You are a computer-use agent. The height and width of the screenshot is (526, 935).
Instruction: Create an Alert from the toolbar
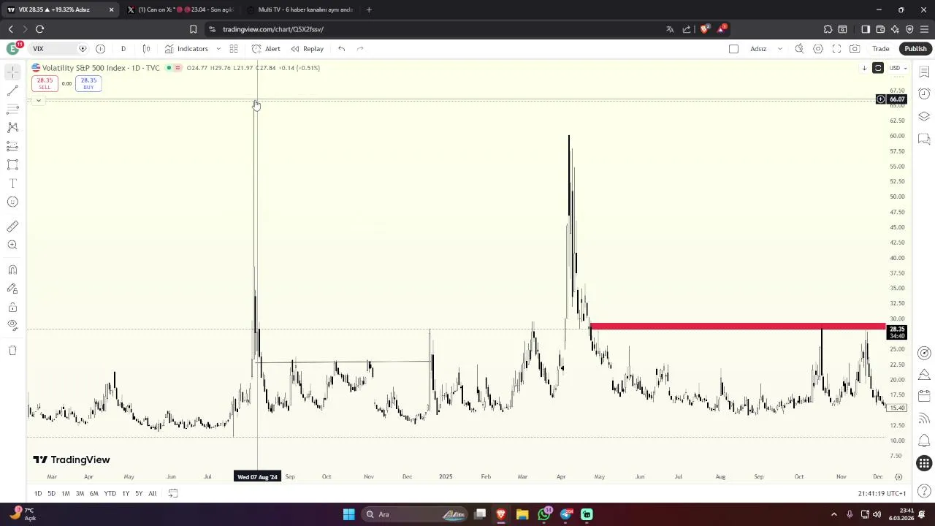tap(266, 49)
